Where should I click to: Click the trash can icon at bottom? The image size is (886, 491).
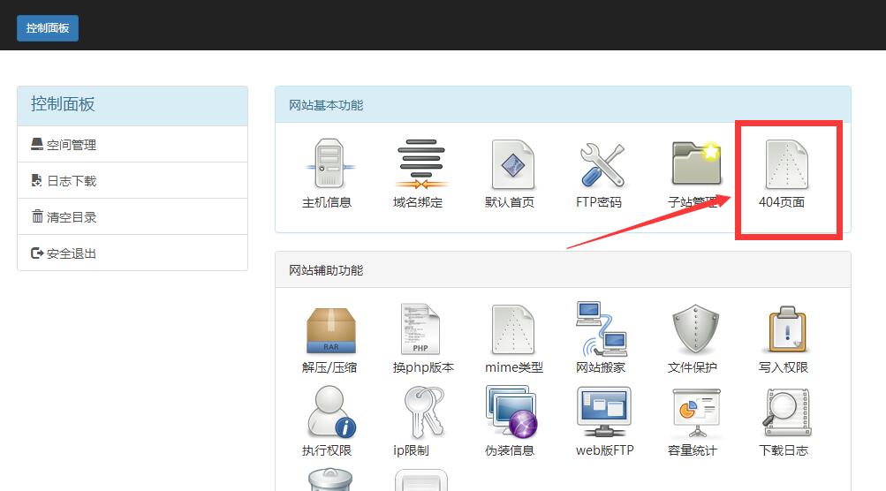coord(330,480)
